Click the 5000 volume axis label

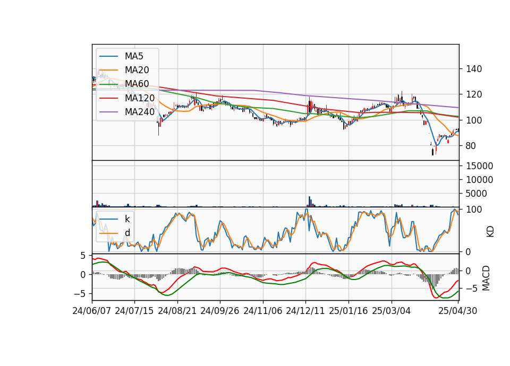coord(477,194)
